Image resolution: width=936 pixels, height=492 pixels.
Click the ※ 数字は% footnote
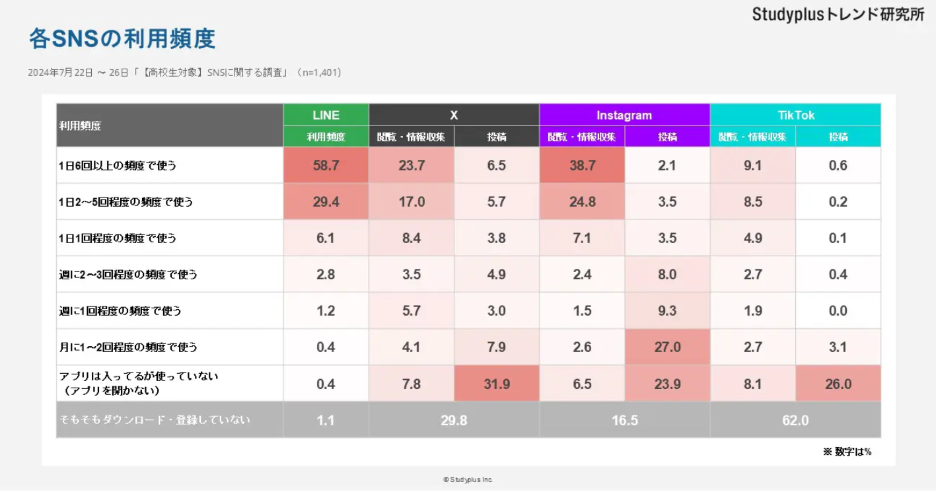click(x=847, y=452)
